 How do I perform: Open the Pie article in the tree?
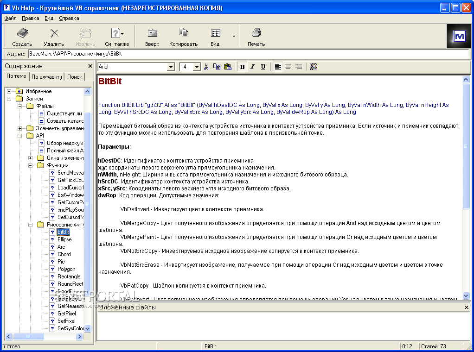tap(61, 261)
